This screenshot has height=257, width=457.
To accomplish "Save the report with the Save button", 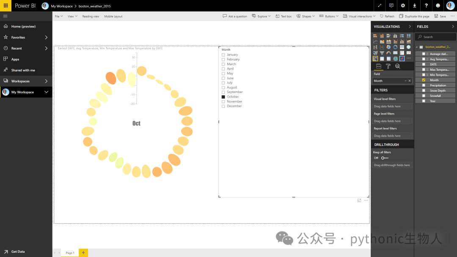I will click(x=440, y=16).
